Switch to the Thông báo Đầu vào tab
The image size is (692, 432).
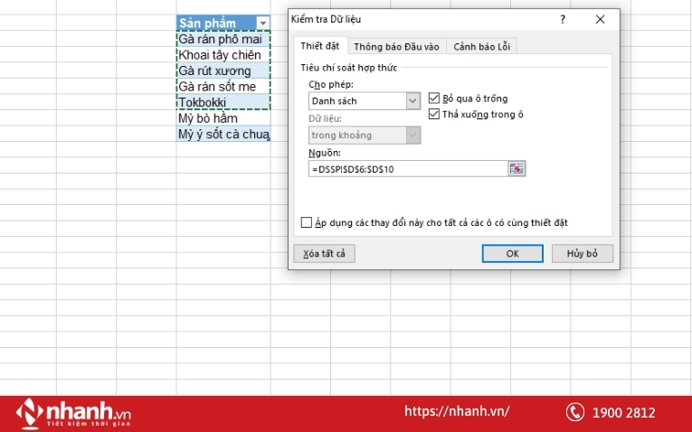396,47
